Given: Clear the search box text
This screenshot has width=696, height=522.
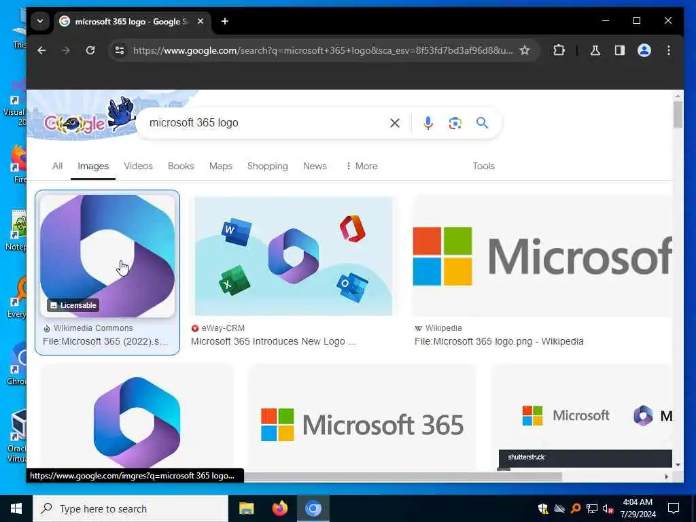Looking at the screenshot, I should click(x=395, y=123).
